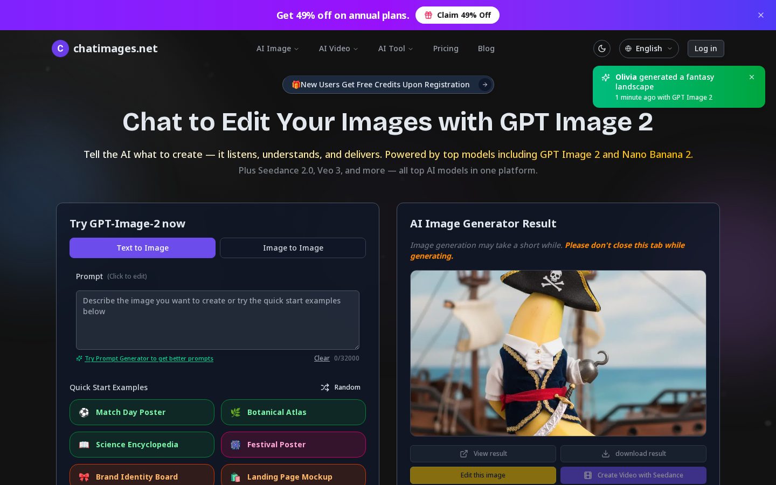Open New Users Get Free Credits banner

pos(388,85)
